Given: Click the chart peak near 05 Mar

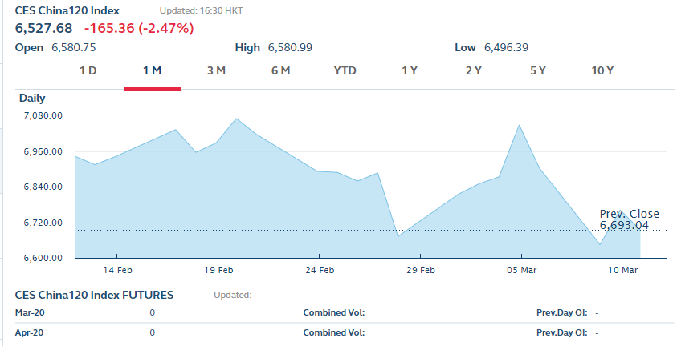Looking at the screenshot, I should point(520,126).
